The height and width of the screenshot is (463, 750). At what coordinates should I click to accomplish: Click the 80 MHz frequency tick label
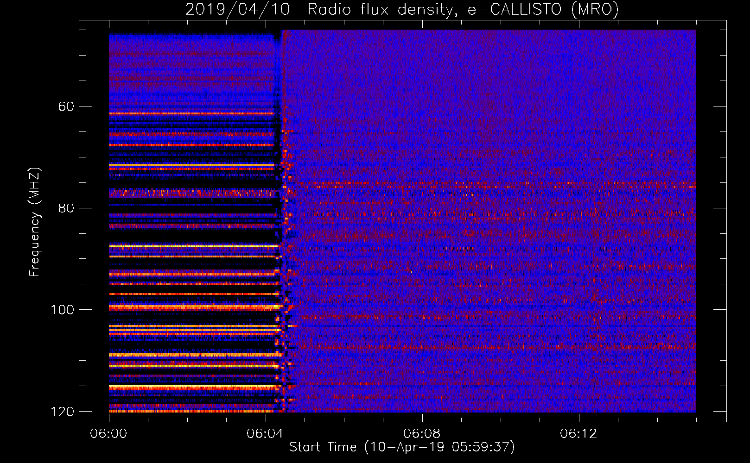(66, 208)
